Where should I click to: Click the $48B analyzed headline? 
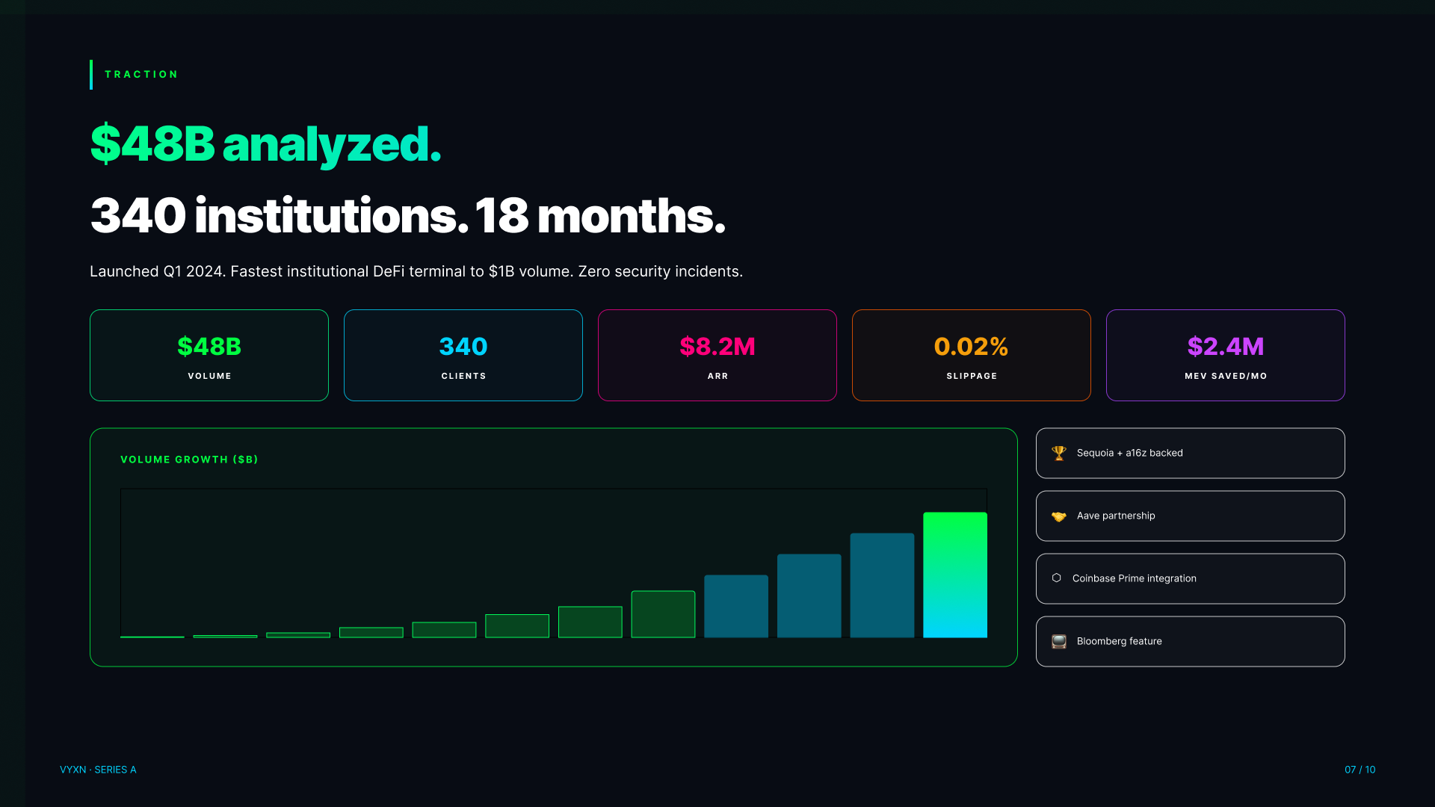click(265, 143)
